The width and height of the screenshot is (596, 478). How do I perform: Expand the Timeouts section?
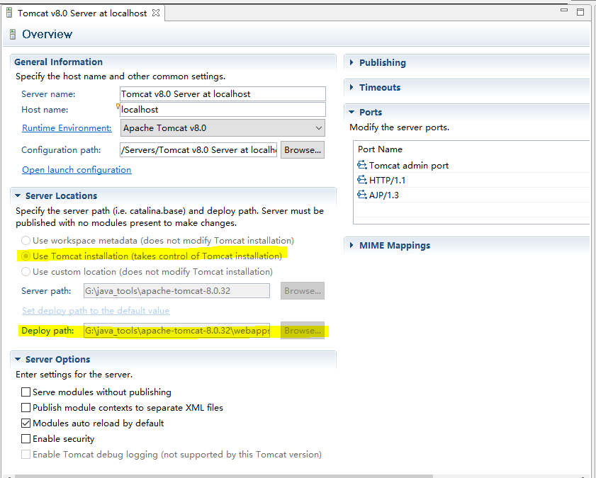pos(352,87)
